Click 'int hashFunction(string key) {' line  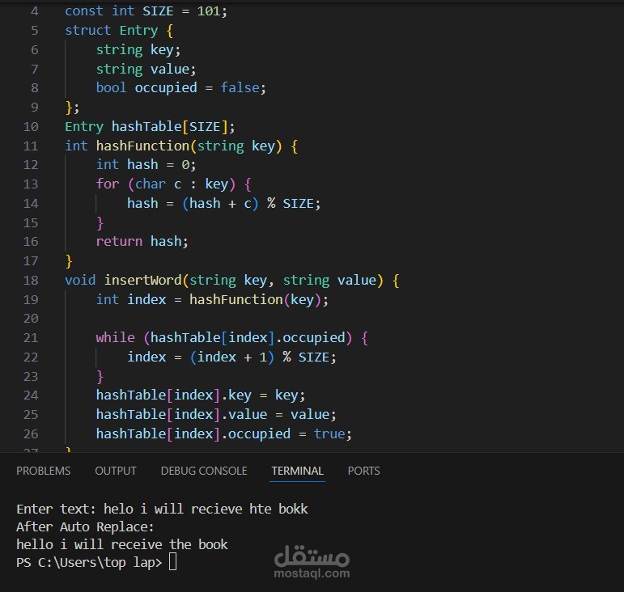coord(181,146)
